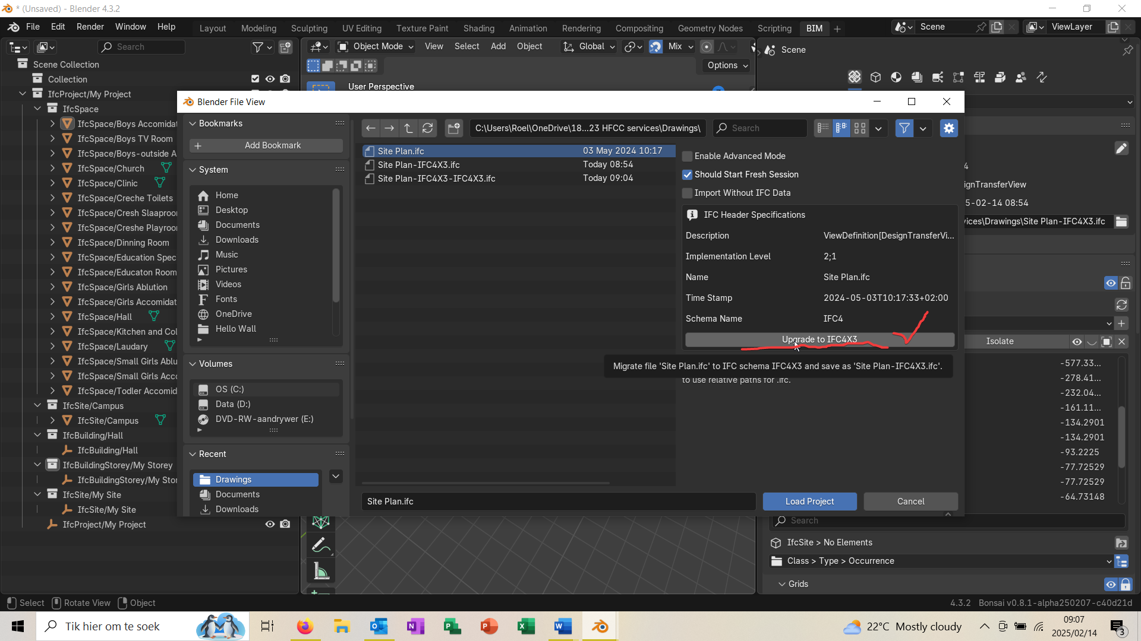The height and width of the screenshot is (641, 1141).
Task: Switch file browser to vertical list display
Action: pyautogui.click(x=823, y=128)
